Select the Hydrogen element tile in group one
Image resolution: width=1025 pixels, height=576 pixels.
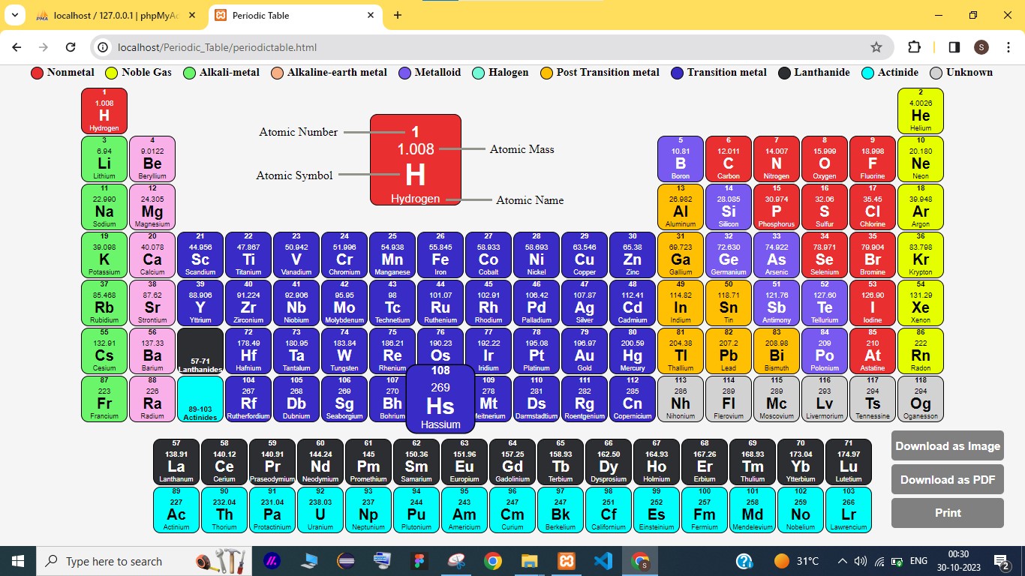click(104, 111)
